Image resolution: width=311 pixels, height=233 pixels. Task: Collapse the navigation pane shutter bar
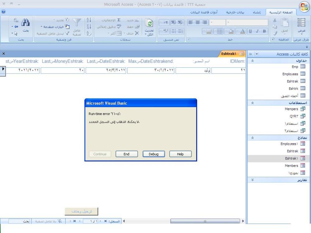coord(250,54)
